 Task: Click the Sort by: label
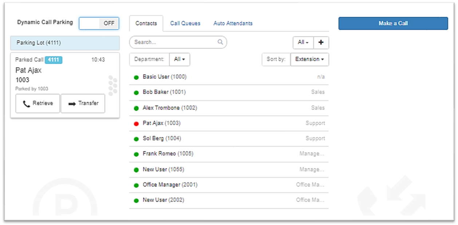(x=276, y=59)
